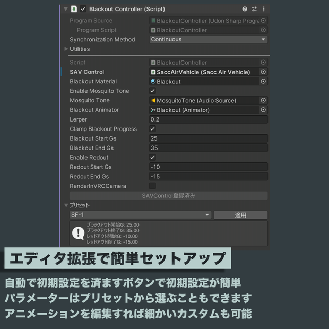This screenshot has height=329, width=329.
Task: Click the object picker for Blackout Material
Action: [x=263, y=81]
